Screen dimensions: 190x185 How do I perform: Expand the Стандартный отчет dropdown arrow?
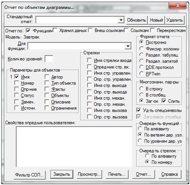pos(121,20)
